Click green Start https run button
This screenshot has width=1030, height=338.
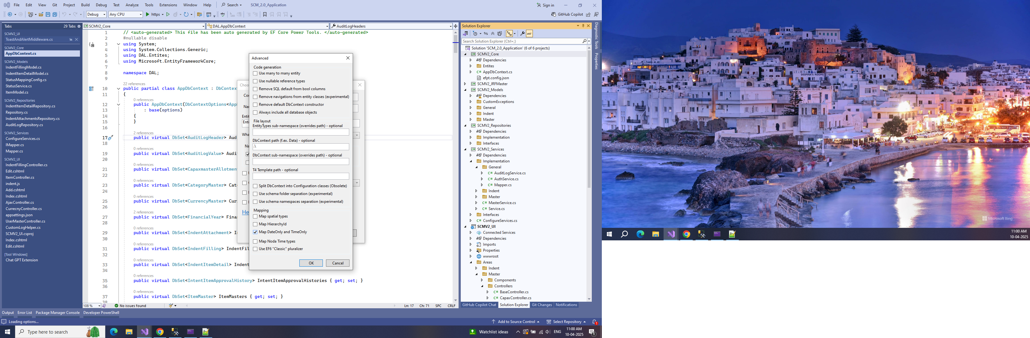[x=148, y=14]
